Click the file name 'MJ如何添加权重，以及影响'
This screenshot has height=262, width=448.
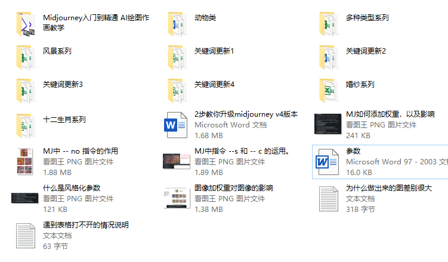pyautogui.click(x=390, y=114)
